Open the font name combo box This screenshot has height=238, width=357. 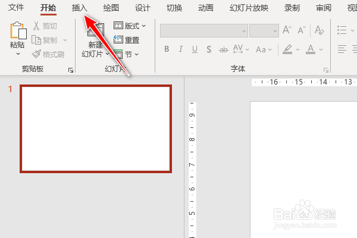pyautogui.click(x=204, y=30)
